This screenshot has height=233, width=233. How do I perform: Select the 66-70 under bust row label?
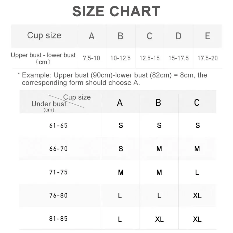(58, 149)
